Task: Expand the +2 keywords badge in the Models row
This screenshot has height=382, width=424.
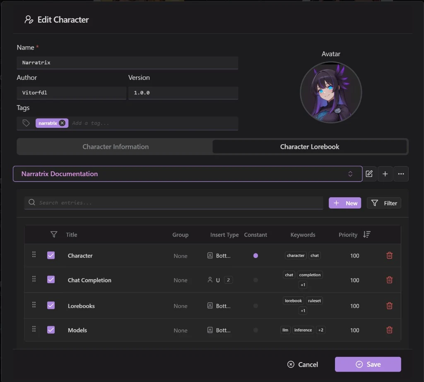Action: coord(321,330)
